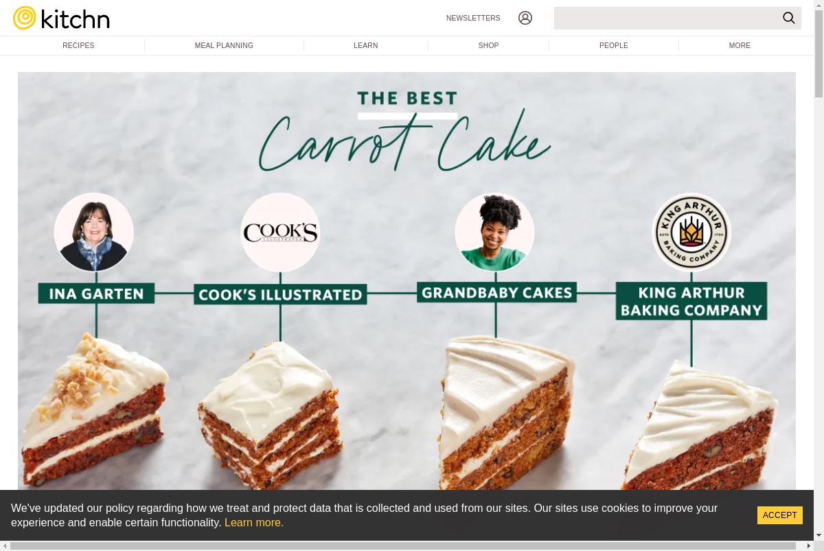
Task: Click the Cook's Illustrated circle logo
Action: pyautogui.click(x=280, y=232)
